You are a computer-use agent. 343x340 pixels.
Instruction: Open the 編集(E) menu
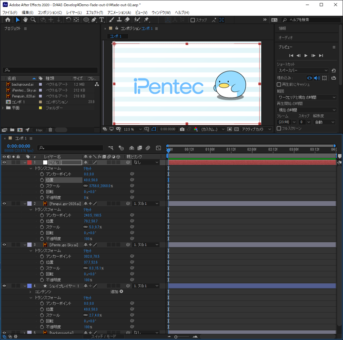tap(28, 12)
